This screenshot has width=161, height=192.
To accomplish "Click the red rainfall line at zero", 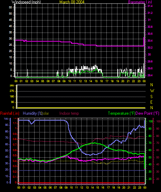I will tap(82, 183).
